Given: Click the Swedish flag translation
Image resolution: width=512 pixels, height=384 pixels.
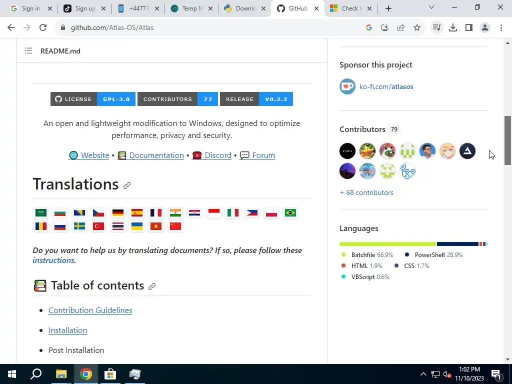Looking at the screenshot, I should [79, 226].
